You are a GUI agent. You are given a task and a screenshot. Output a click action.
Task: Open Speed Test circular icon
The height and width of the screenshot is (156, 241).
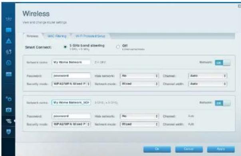[9, 63]
